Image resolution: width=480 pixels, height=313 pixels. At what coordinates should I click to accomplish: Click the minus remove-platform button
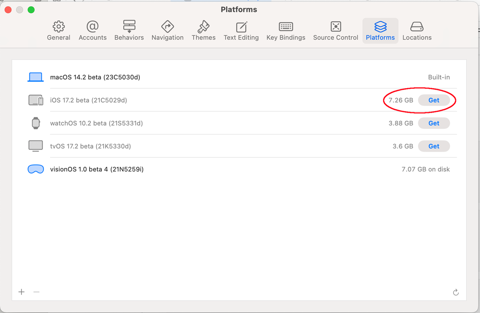click(x=36, y=292)
